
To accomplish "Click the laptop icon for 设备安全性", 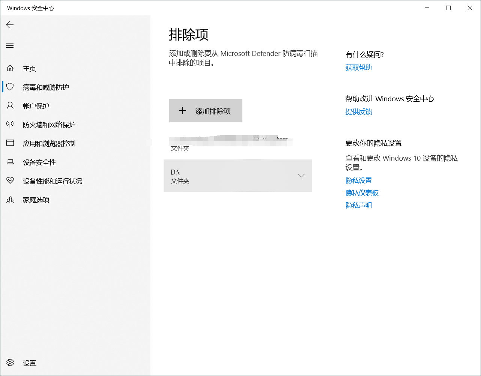I will [10, 162].
